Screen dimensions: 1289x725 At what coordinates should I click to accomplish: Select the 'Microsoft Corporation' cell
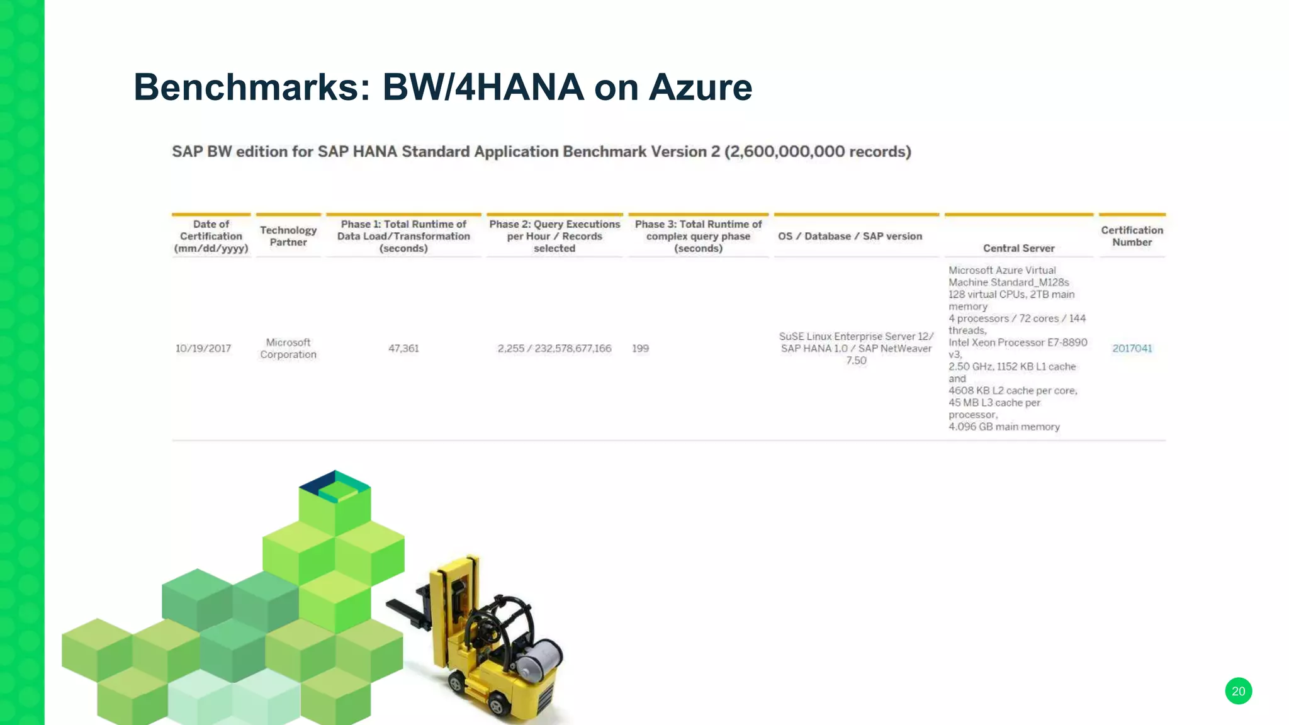tap(288, 348)
